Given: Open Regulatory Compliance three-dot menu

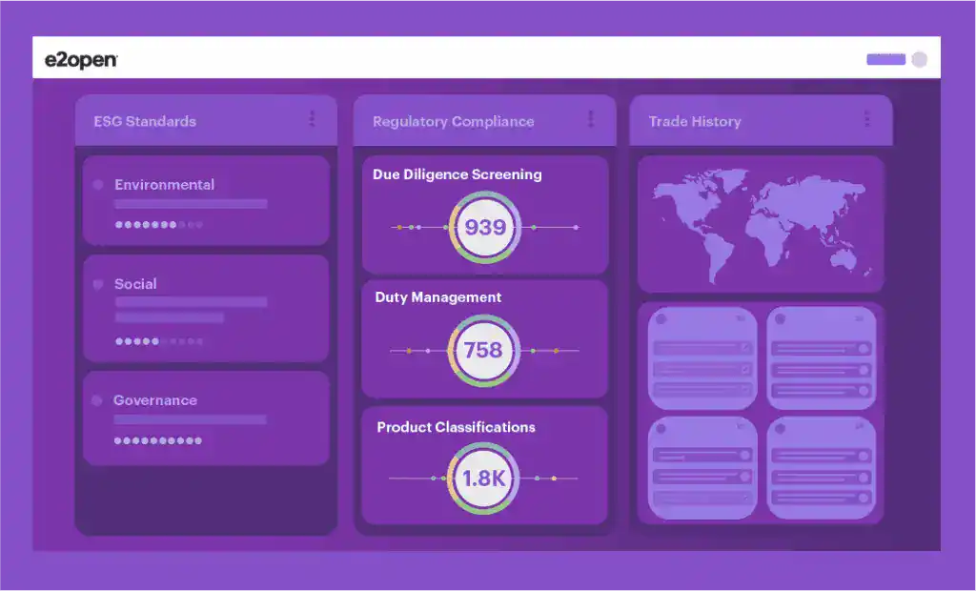Looking at the screenshot, I should click(591, 118).
